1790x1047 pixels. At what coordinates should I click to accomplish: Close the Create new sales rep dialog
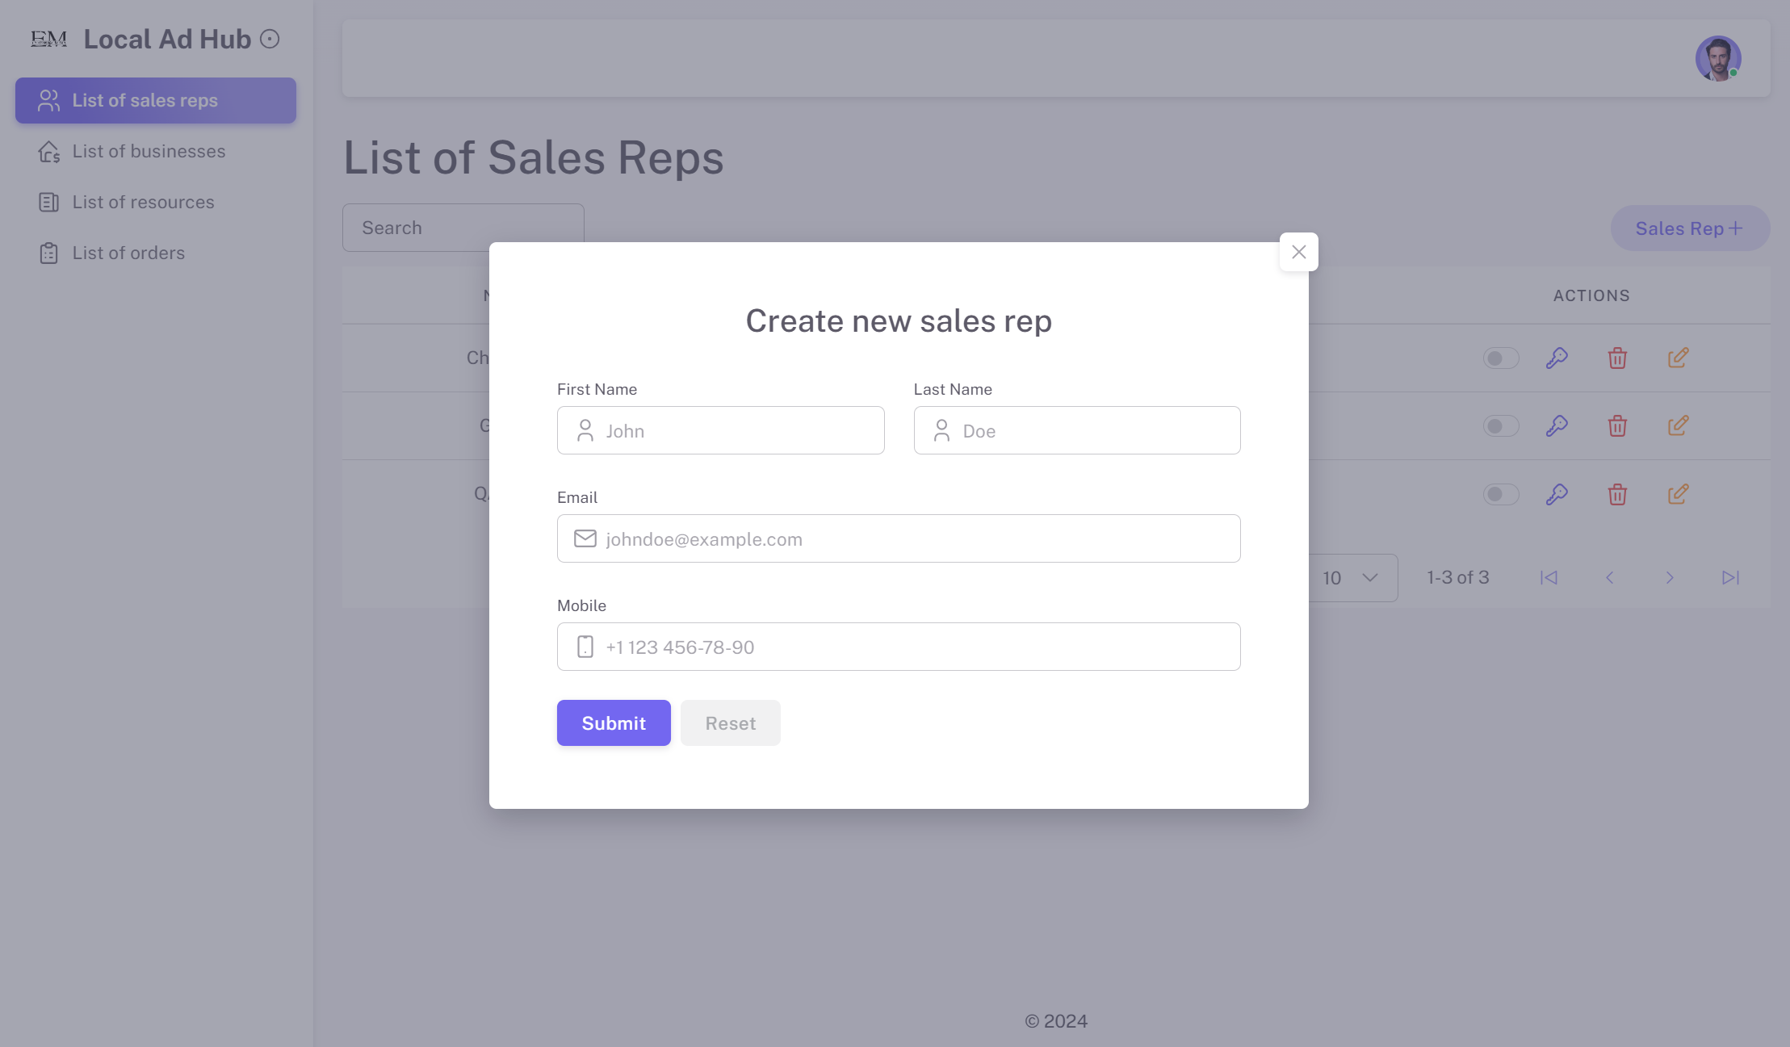coord(1298,252)
